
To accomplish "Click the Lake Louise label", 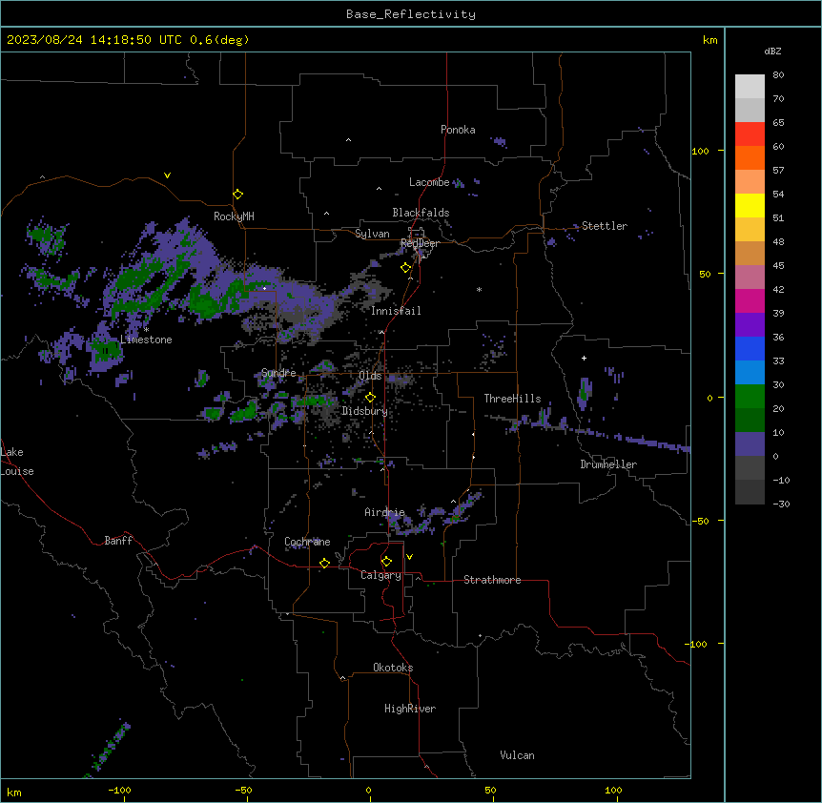I will pyautogui.click(x=17, y=462).
